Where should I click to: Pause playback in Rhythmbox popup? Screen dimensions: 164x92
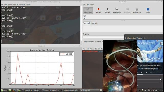[142, 72]
